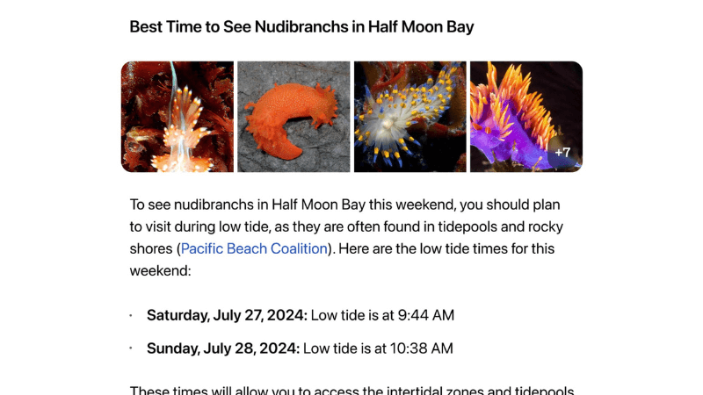Open the Pacific Beach Coalition link

click(254, 248)
